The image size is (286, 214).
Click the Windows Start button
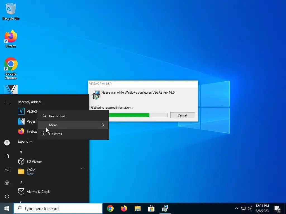coord(7,208)
